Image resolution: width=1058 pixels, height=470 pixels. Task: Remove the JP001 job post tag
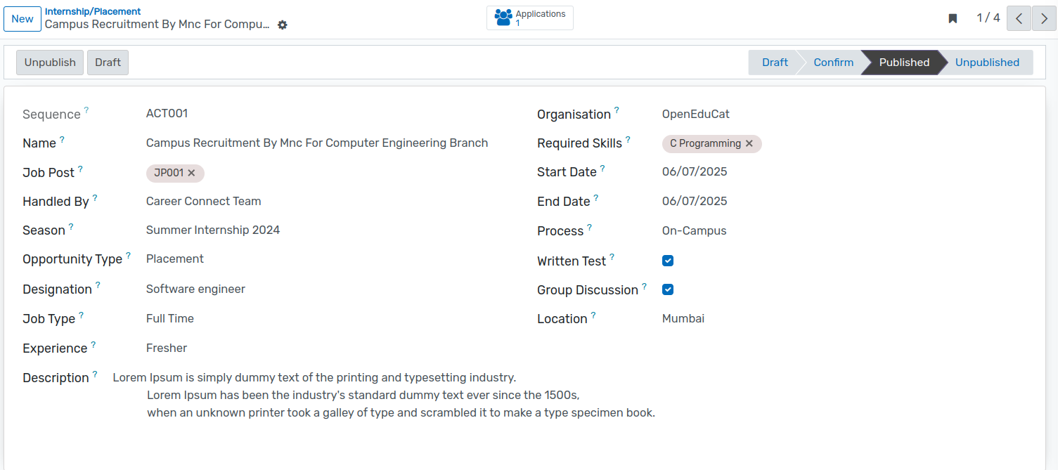point(191,173)
